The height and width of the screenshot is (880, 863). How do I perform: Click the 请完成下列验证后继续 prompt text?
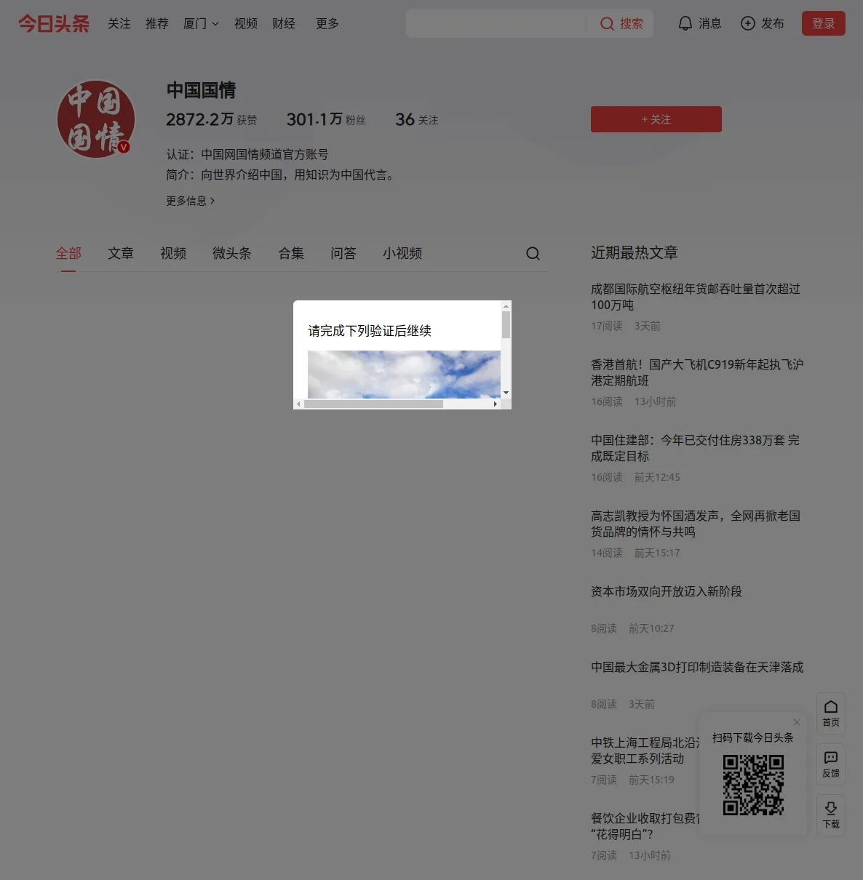pos(370,331)
